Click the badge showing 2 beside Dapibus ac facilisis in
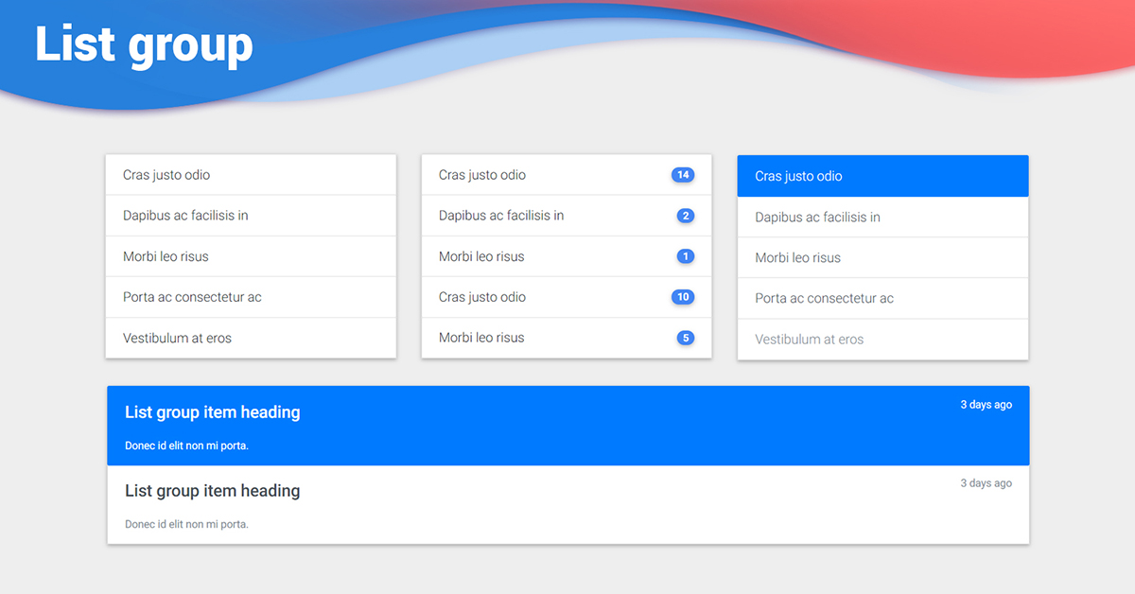This screenshot has height=594, width=1135. point(684,215)
